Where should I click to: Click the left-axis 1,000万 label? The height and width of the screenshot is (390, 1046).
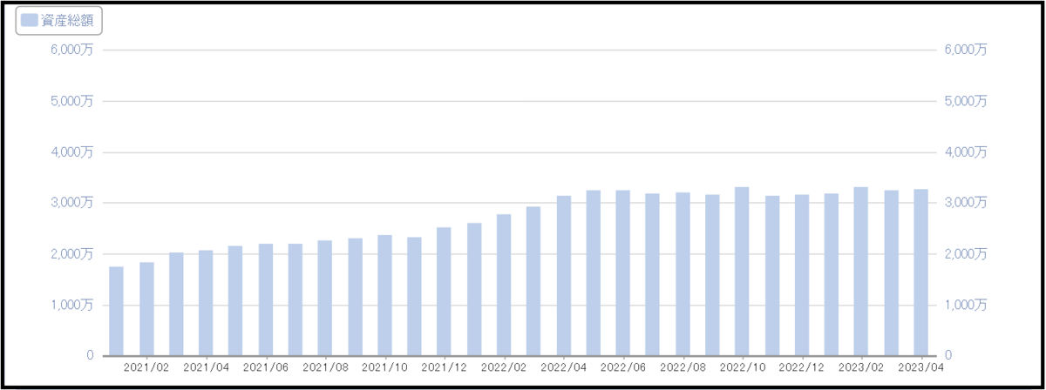coord(72,305)
